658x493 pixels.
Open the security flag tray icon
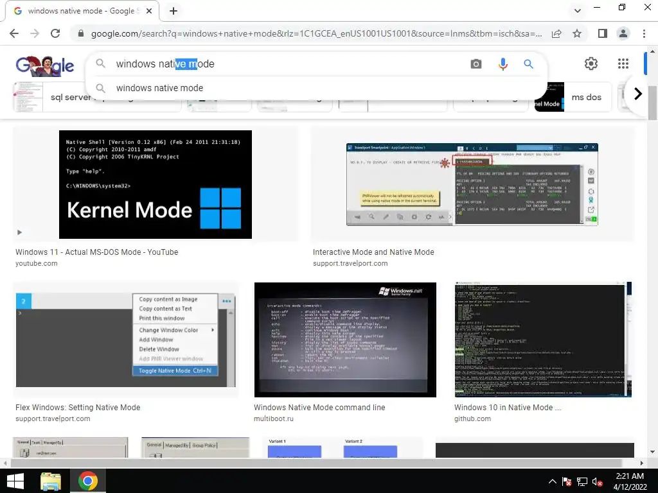[x=567, y=481]
